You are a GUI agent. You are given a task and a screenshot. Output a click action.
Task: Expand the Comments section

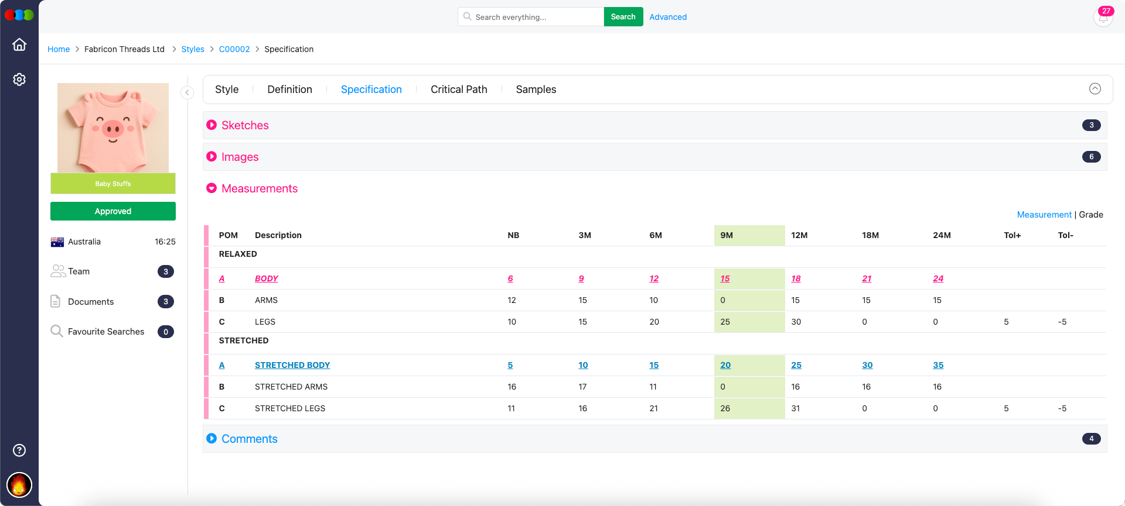tap(212, 439)
